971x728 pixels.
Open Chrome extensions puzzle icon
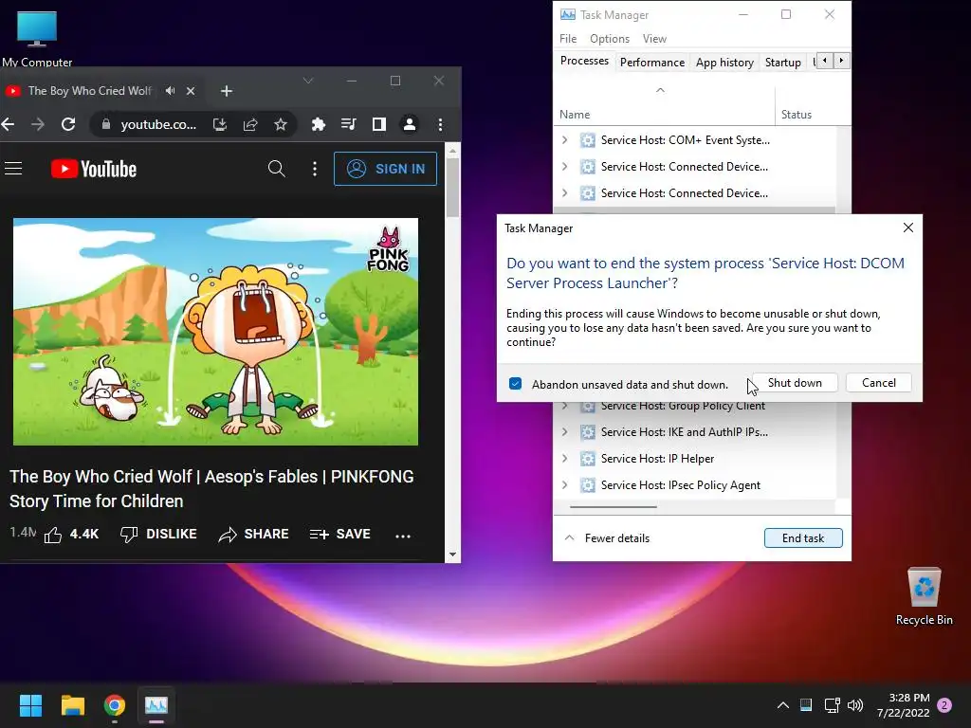click(319, 124)
